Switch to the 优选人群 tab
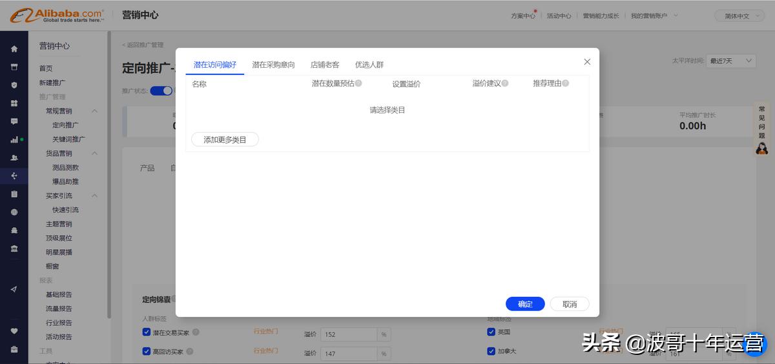 click(x=369, y=65)
